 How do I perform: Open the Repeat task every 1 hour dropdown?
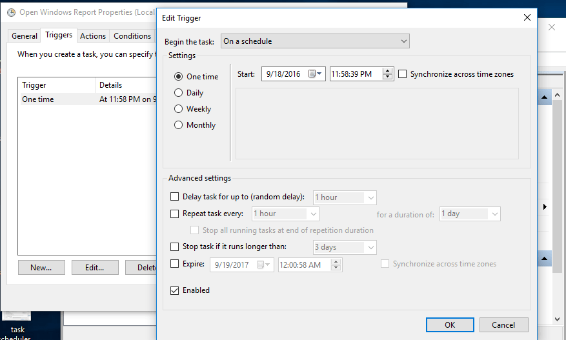coord(285,214)
